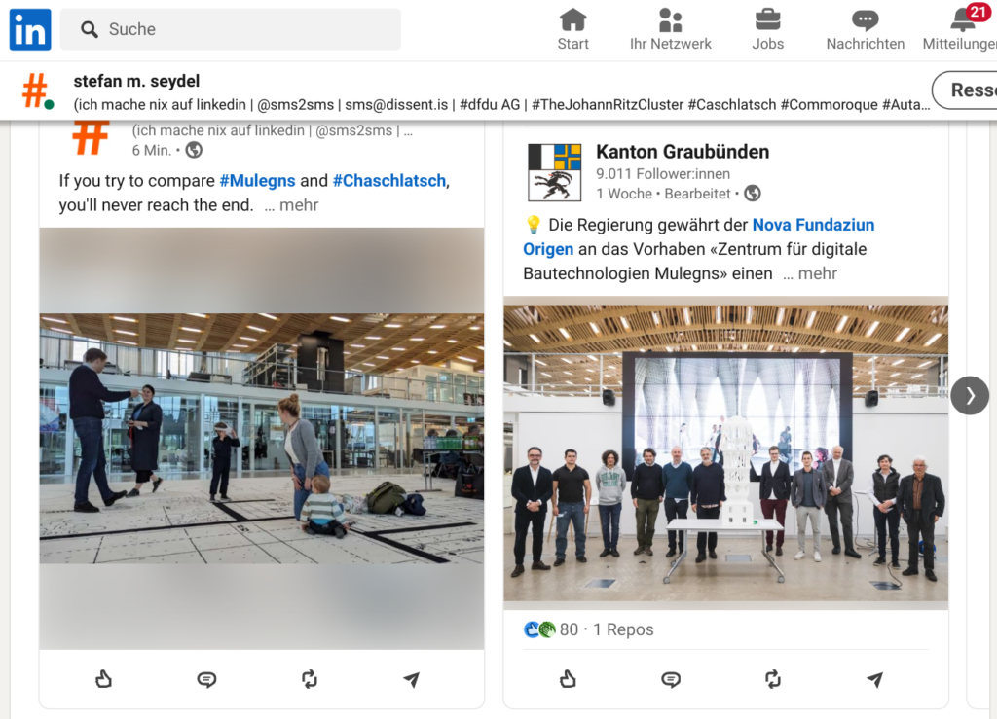Send seydel's post via message arrow

point(412,680)
